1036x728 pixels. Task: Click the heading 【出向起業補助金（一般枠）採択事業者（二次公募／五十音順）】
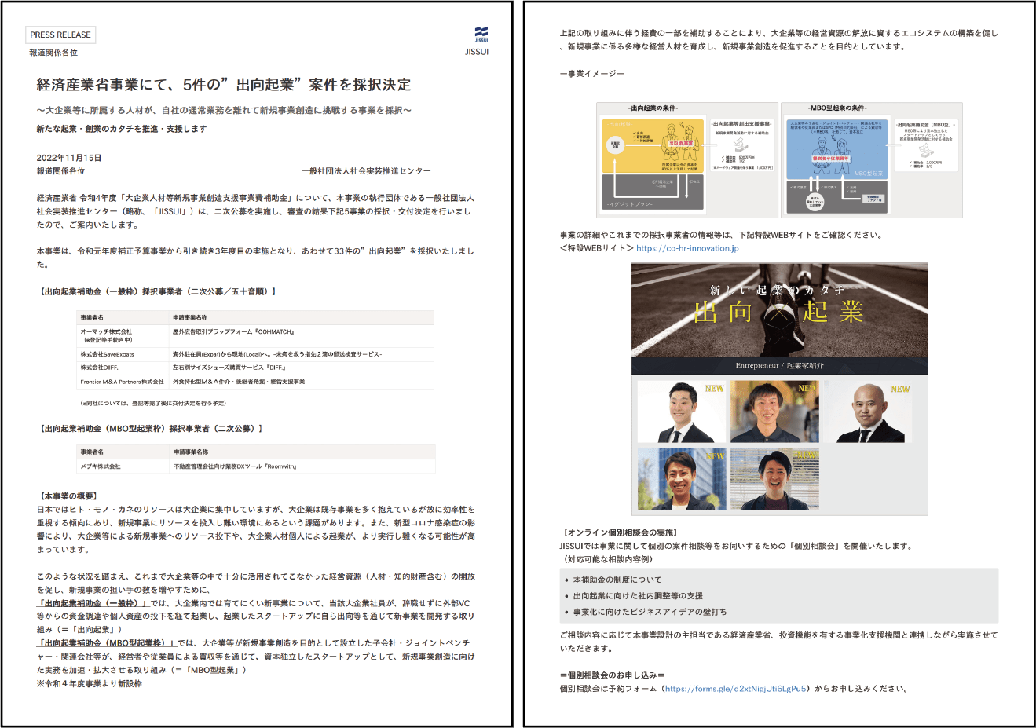coord(156,291)
